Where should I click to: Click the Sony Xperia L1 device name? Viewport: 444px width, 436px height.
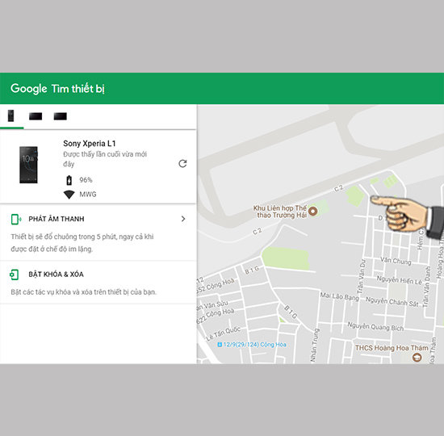pyautogui.click(x=90, y=144)
